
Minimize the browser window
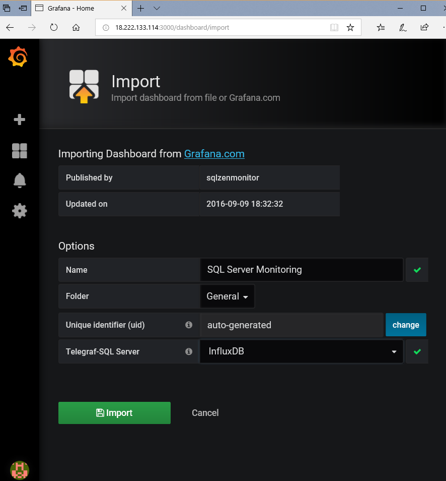coord(400,8)
